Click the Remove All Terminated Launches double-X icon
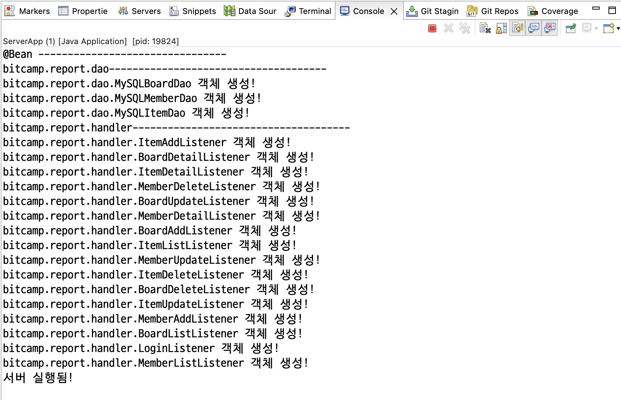Viewport: 621px width, 400px height. 465,28
